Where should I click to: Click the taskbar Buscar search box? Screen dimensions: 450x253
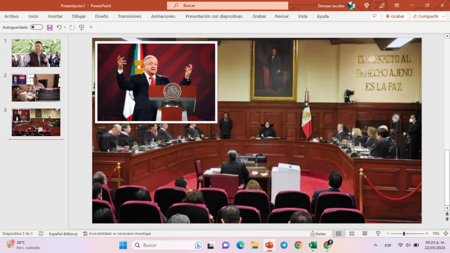(167, 245)
